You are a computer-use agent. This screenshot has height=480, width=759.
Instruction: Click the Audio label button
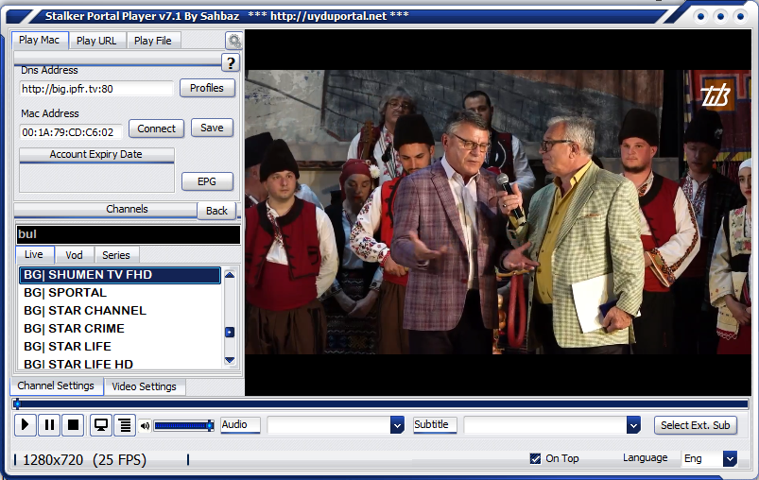[240, 425]
